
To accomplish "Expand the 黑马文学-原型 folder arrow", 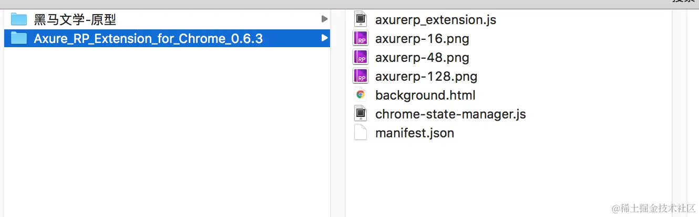I will click(x=324, y=19).
